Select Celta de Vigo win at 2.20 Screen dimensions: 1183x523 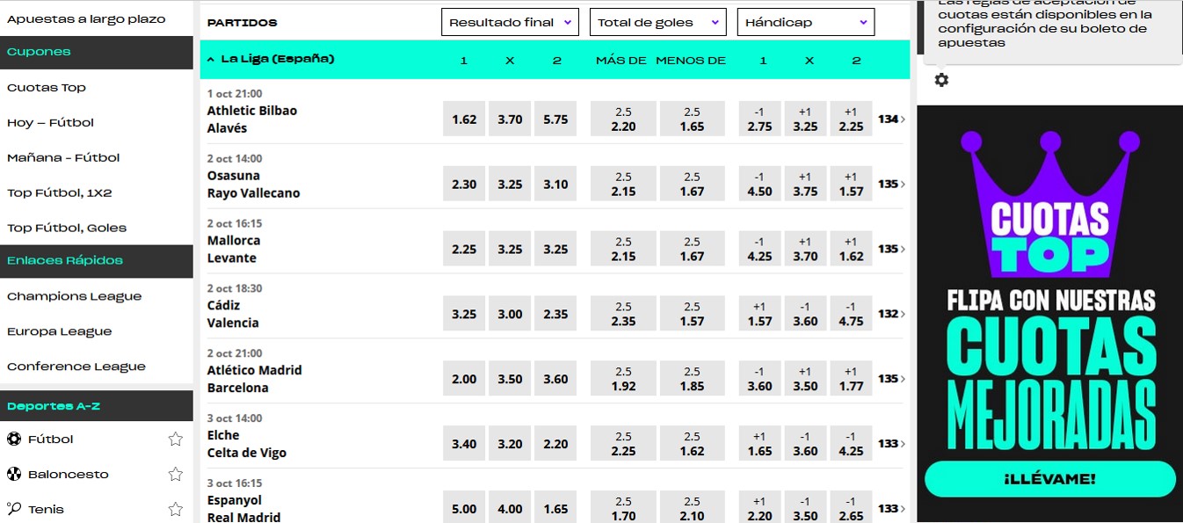(x=555, y=444)
